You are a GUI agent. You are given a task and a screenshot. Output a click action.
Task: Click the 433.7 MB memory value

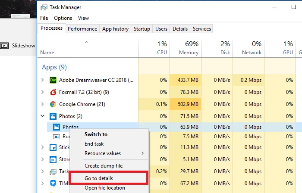[x=188, y=80]
